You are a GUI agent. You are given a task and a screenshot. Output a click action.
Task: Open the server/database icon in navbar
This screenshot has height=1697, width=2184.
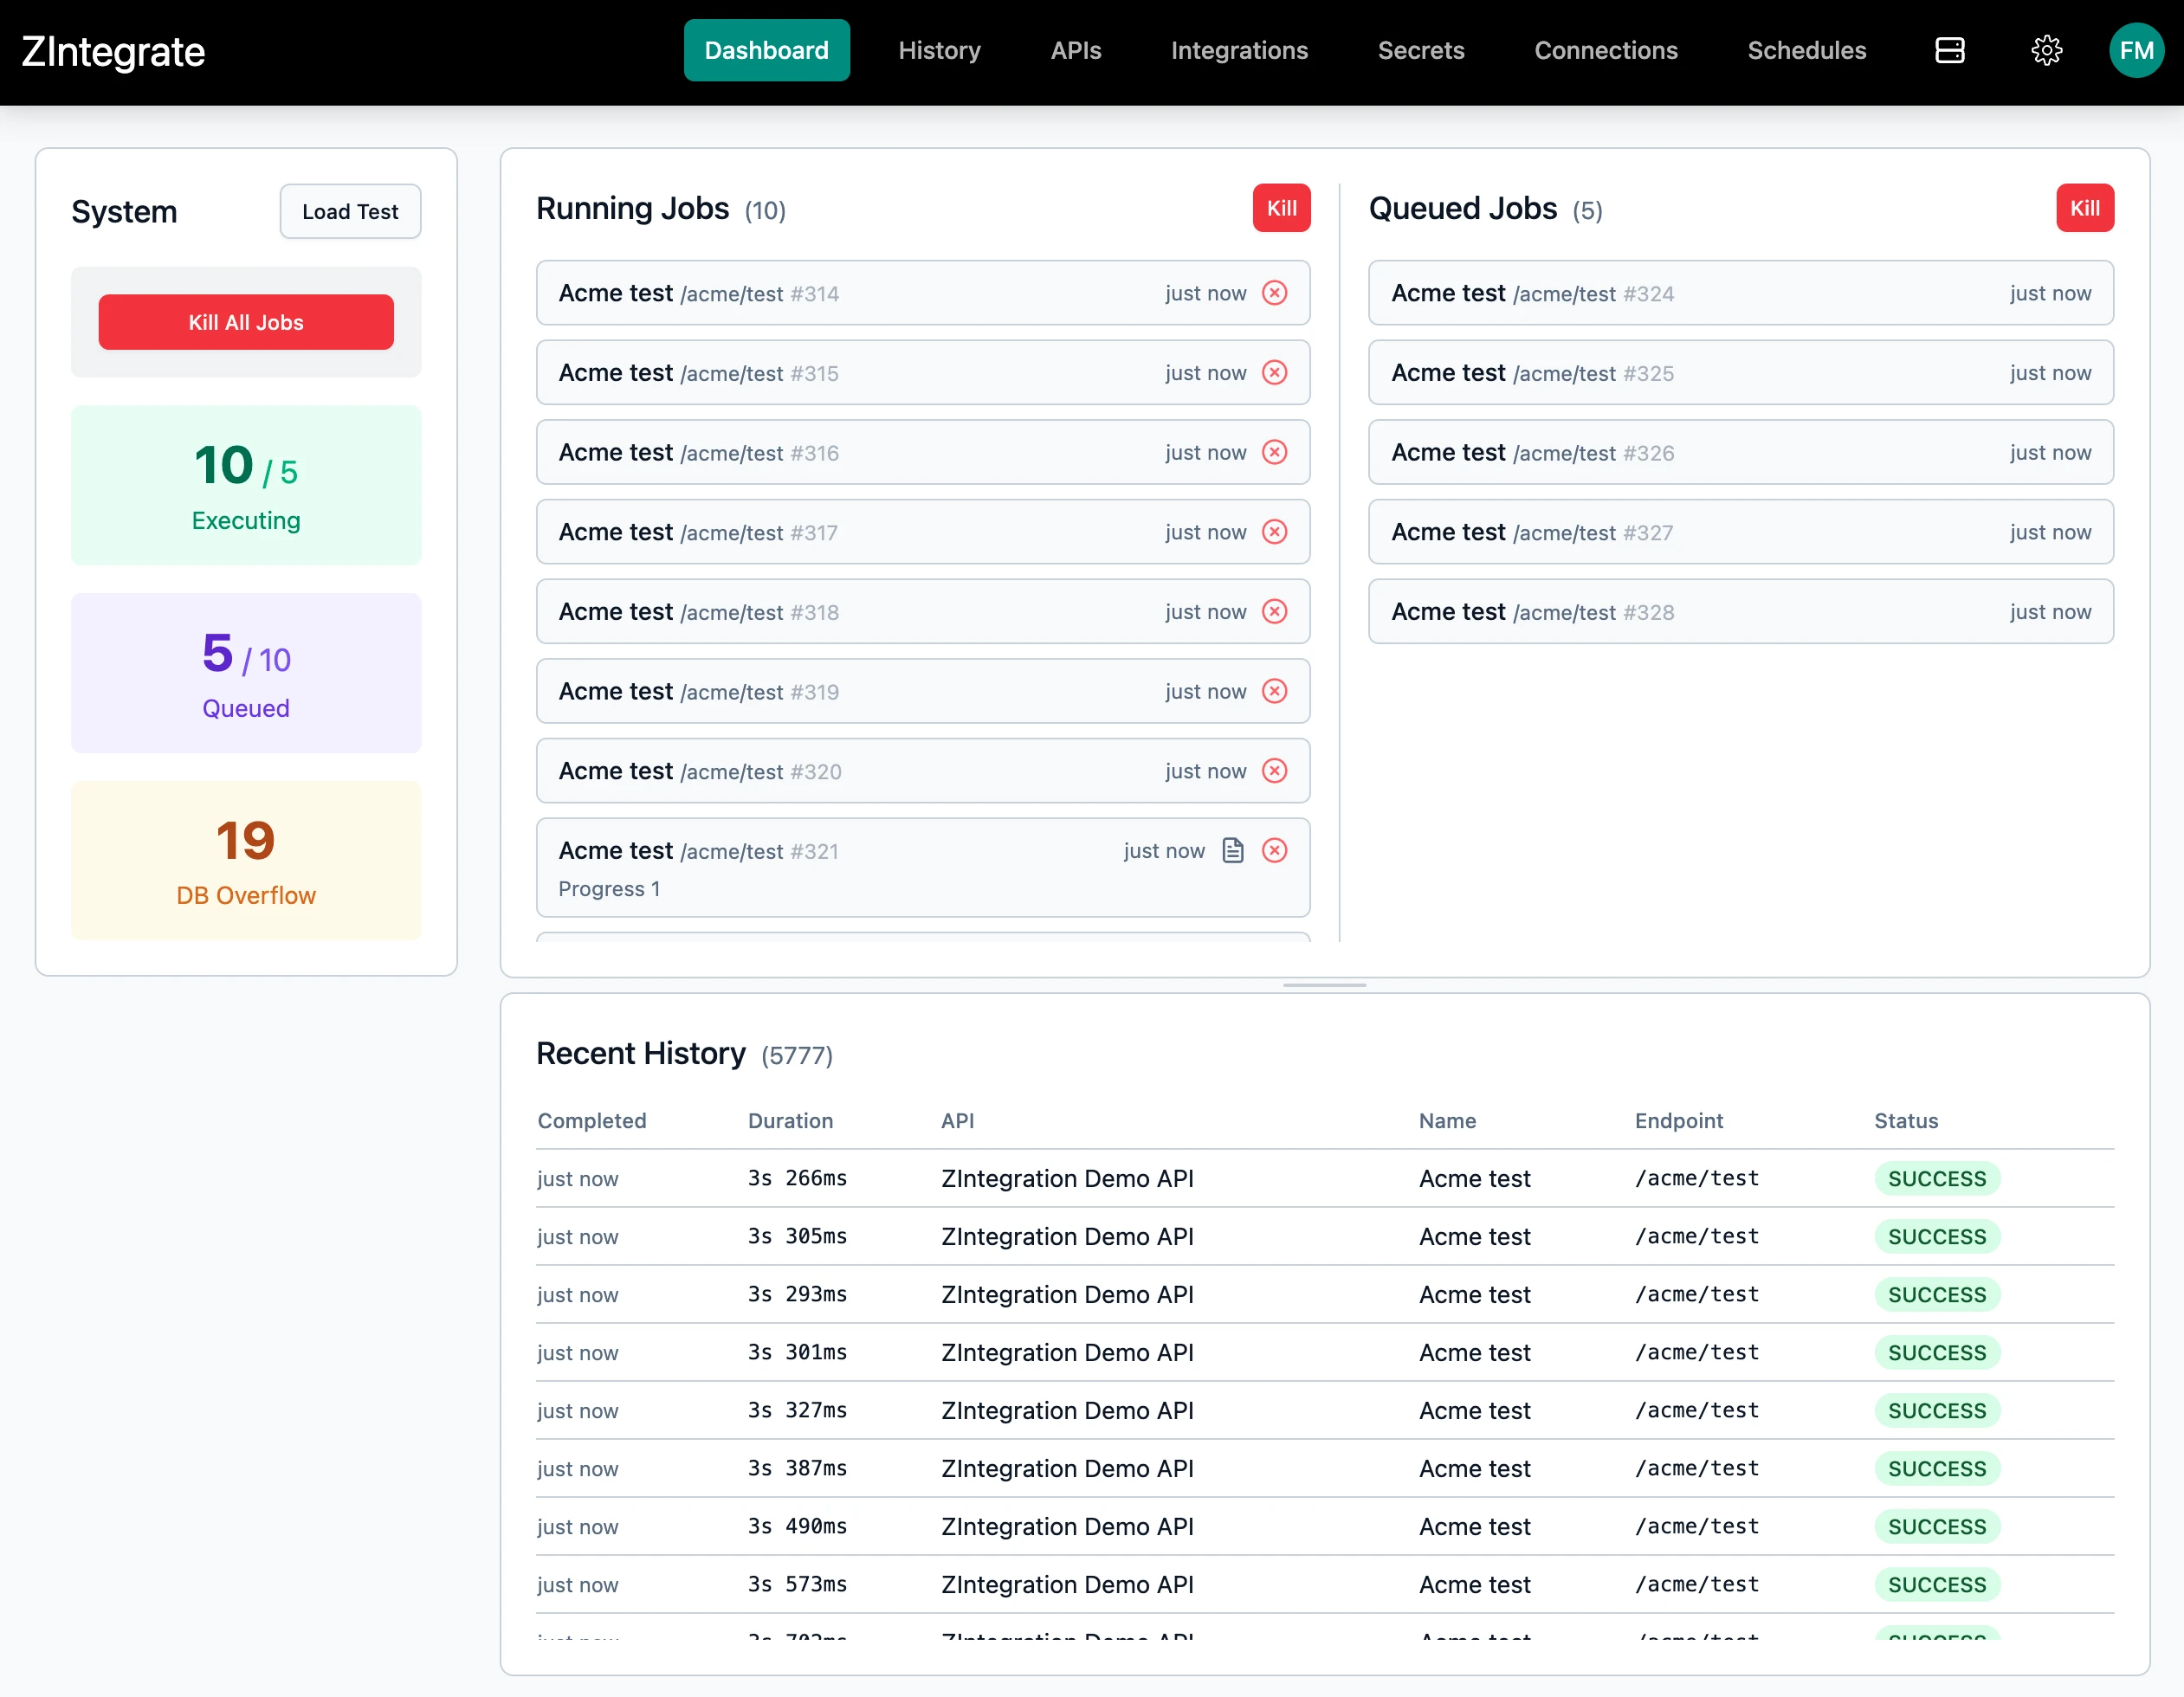tap(1949, 50)
